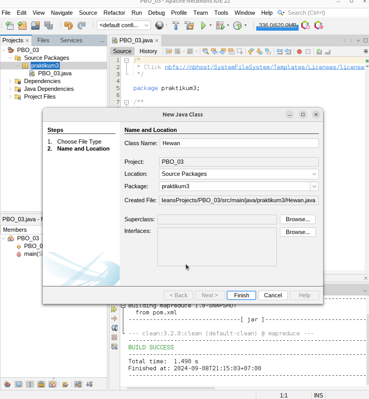Click the re-run build icon in Output
369x399 pixels.
(x=114, y=309)
